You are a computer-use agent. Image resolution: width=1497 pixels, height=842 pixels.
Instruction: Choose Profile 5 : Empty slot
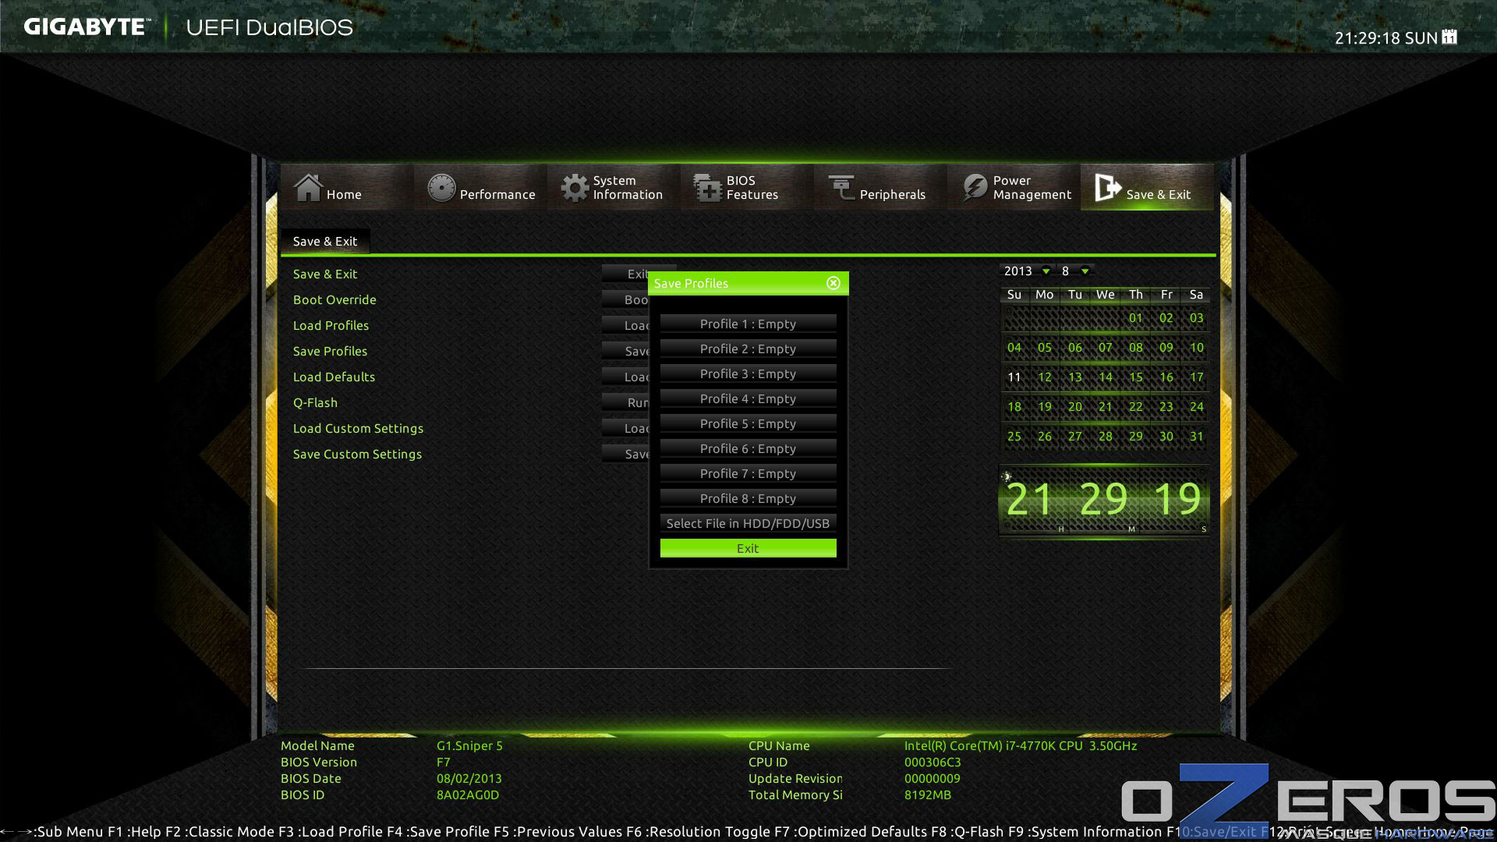tap(748, 423)
